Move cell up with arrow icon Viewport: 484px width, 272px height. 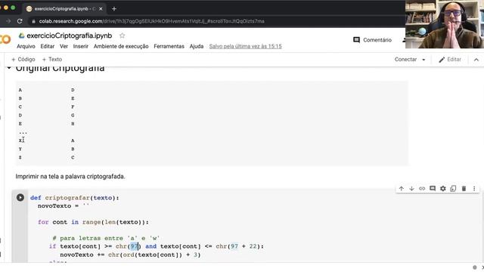click(402, 188)
